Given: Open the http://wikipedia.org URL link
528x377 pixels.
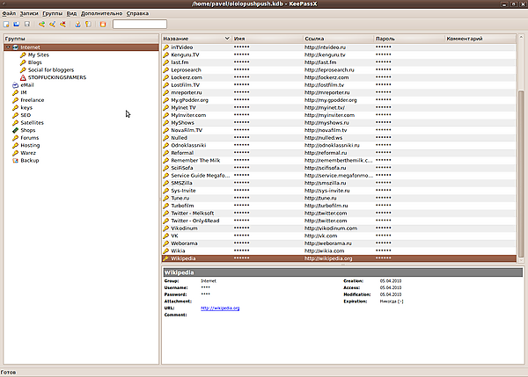Looking at the screenshot, I should click(220, 308).
